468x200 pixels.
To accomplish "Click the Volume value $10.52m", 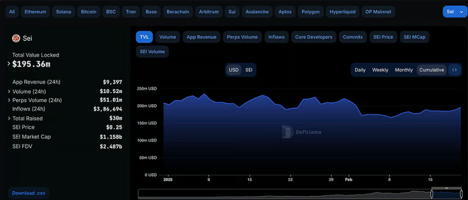I will (111, 92).
